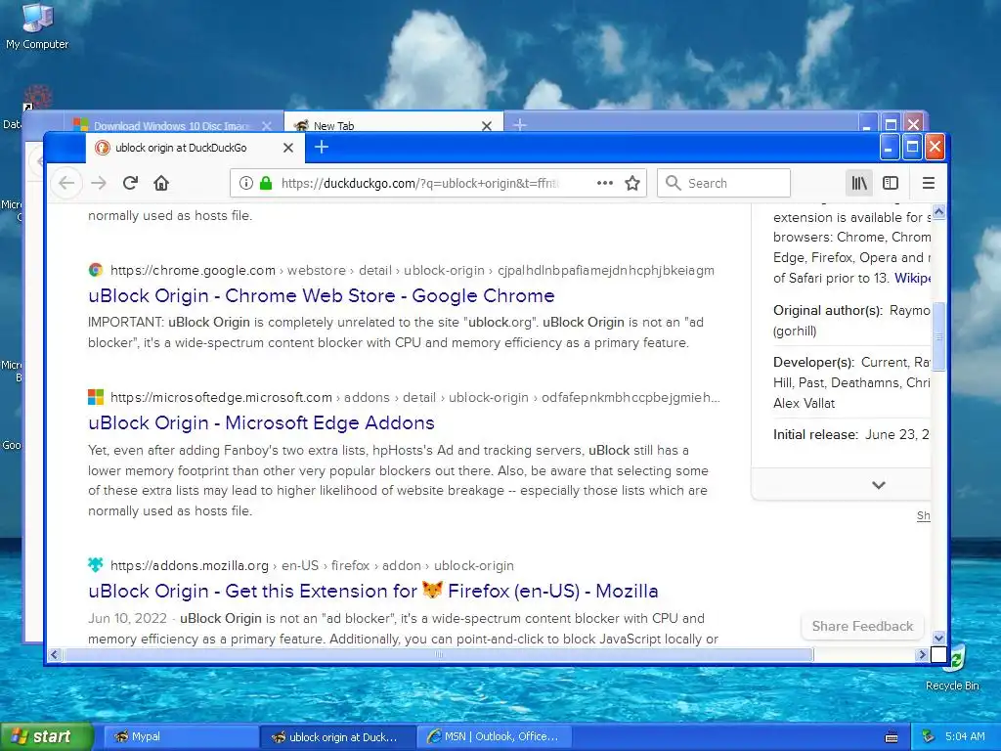1001x751 pixels.
Task: Click the magnifier icon in the search box
Action: point(673,183)
